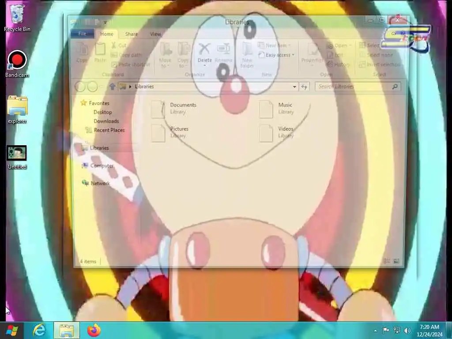Expand the Delete dropdown arrow
This screenshot has height=339, width=452.
click(x=205, y=66)
